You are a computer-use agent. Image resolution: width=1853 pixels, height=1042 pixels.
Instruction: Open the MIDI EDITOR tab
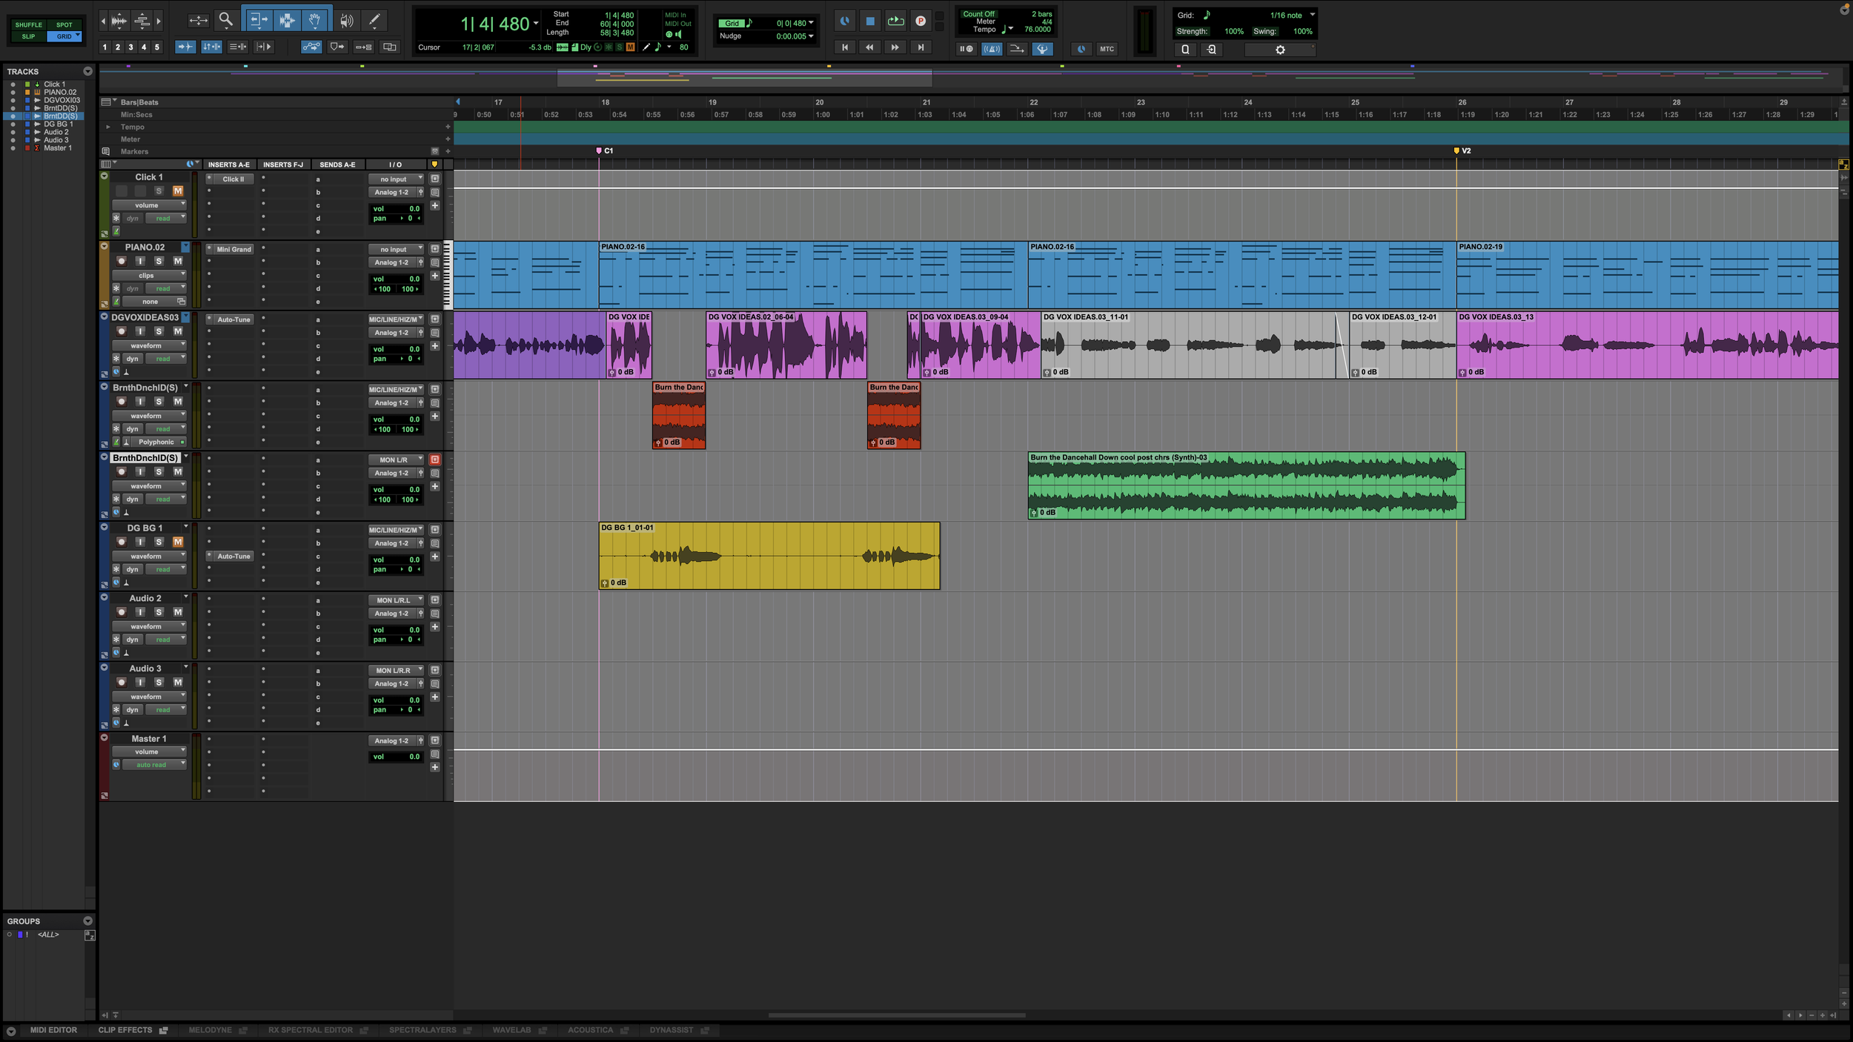click(53, 1030)
